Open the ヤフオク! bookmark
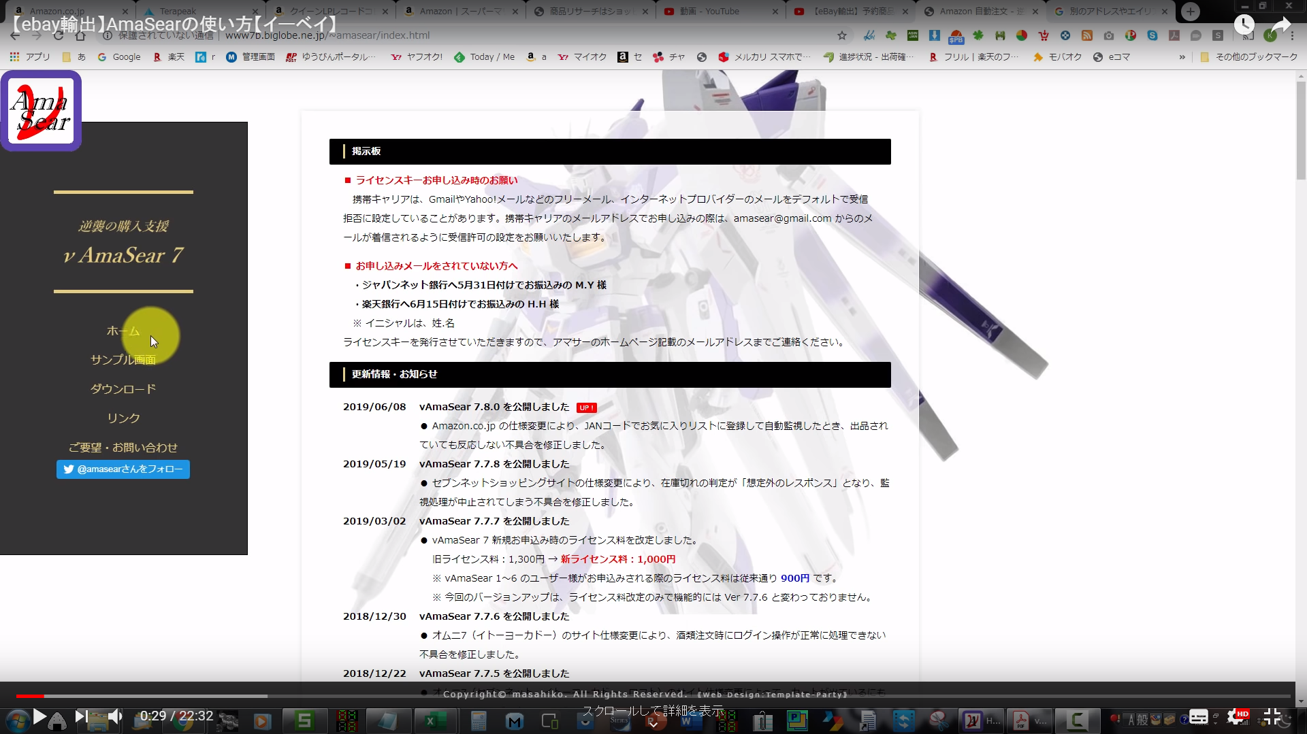The width and height of the screenshot is (1307, 734). tap(417, 57)
